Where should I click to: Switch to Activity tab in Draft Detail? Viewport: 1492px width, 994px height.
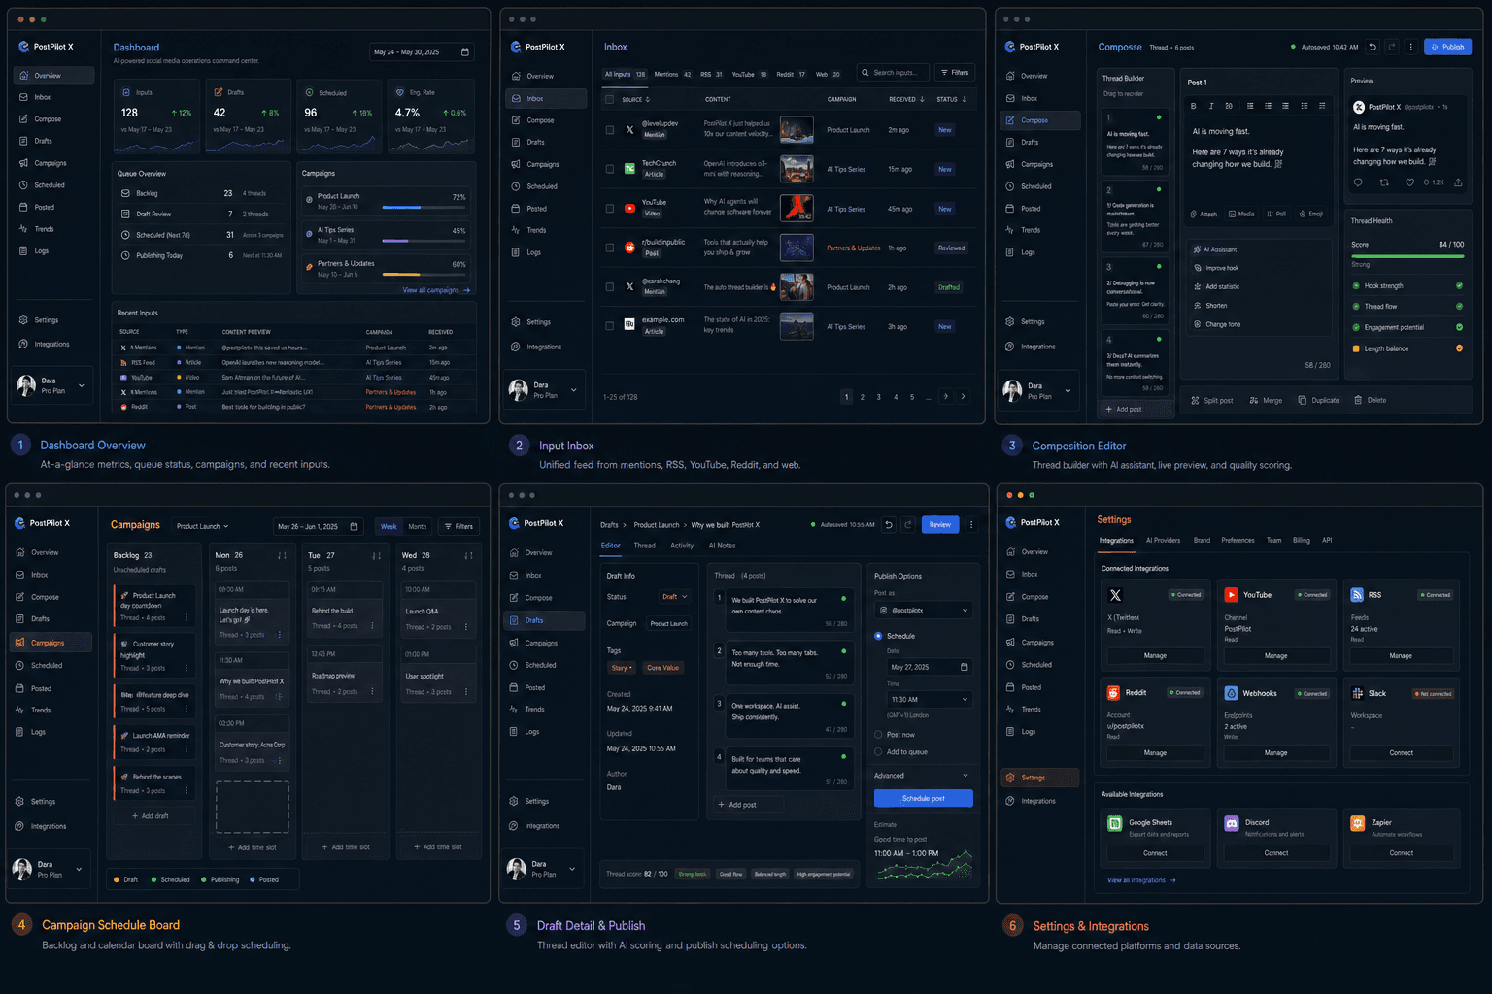click(x=682, y=546)
